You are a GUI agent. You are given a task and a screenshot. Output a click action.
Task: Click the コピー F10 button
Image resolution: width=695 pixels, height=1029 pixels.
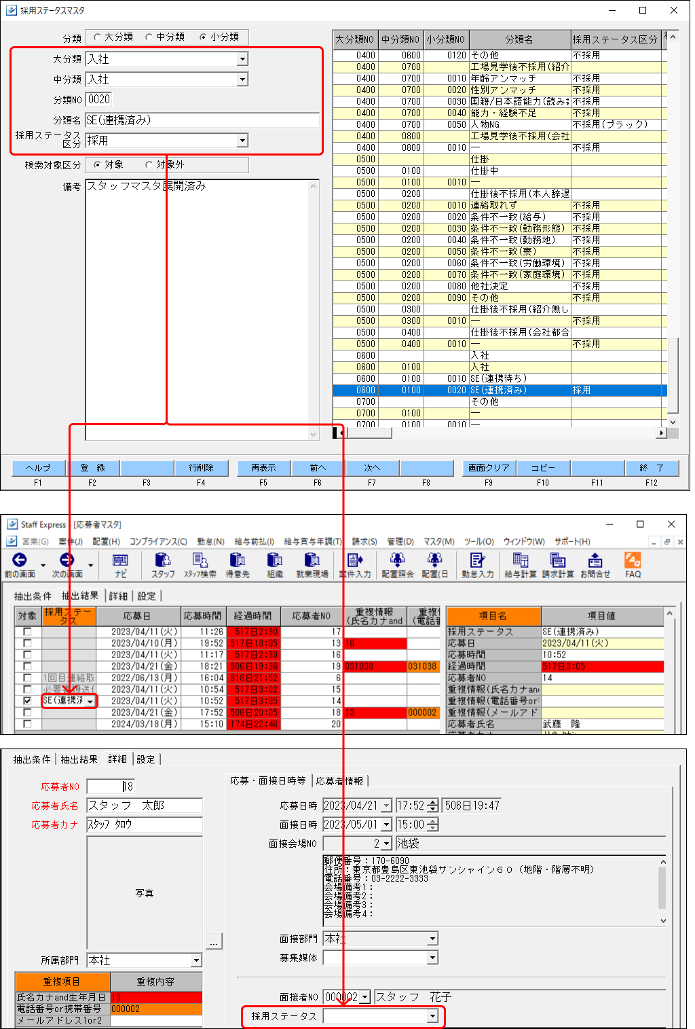[x=544, y=468]
